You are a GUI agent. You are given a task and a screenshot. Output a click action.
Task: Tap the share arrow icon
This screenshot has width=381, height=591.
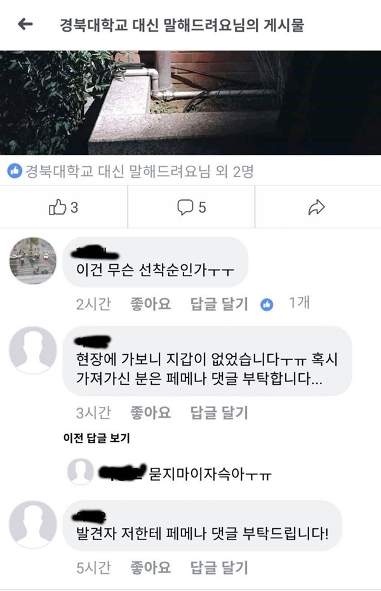(316, 208)
